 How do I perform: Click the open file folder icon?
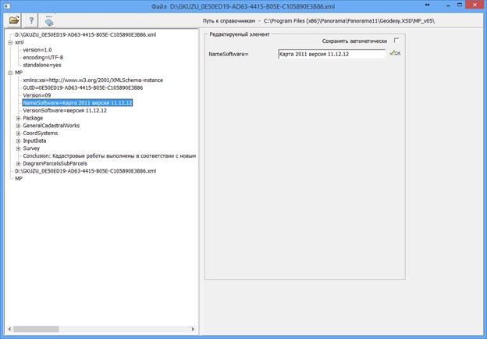click(14, 20)
